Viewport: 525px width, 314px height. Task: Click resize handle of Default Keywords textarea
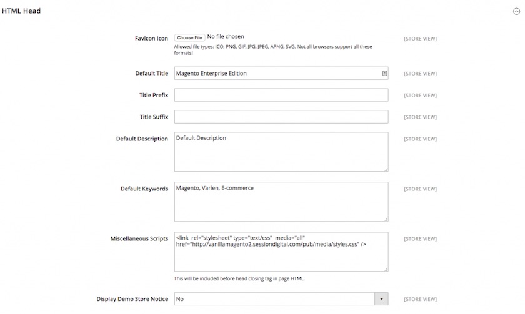pos(386,219)
